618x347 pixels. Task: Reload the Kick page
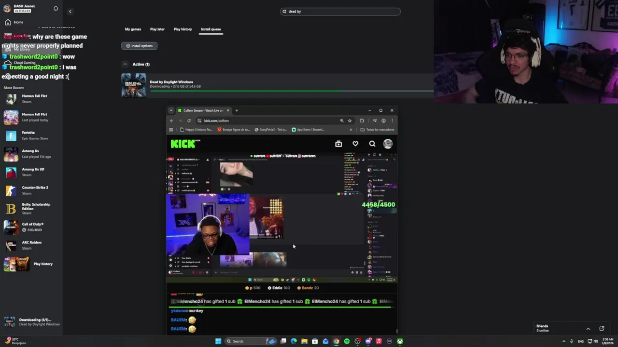tap(189, 120)
